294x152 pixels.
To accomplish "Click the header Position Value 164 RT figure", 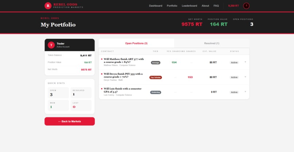I will point(218,24).
